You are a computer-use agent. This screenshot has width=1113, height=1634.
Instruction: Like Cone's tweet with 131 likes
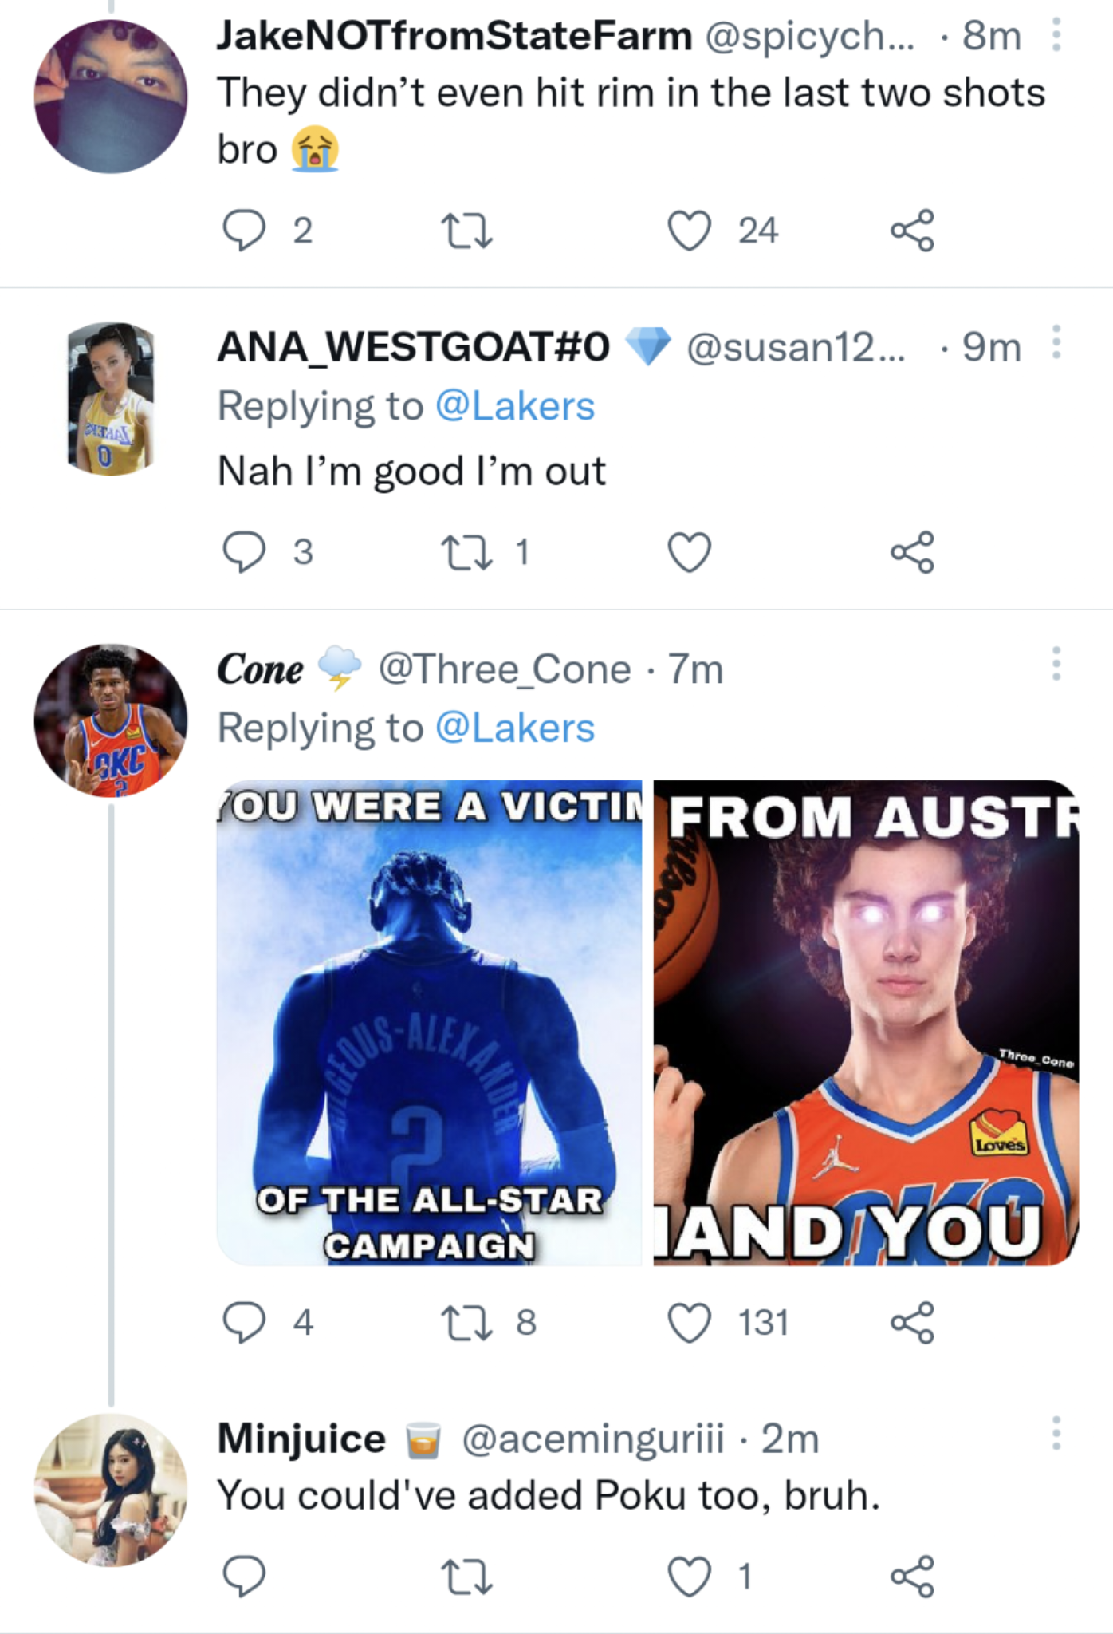click(689, 1323)
